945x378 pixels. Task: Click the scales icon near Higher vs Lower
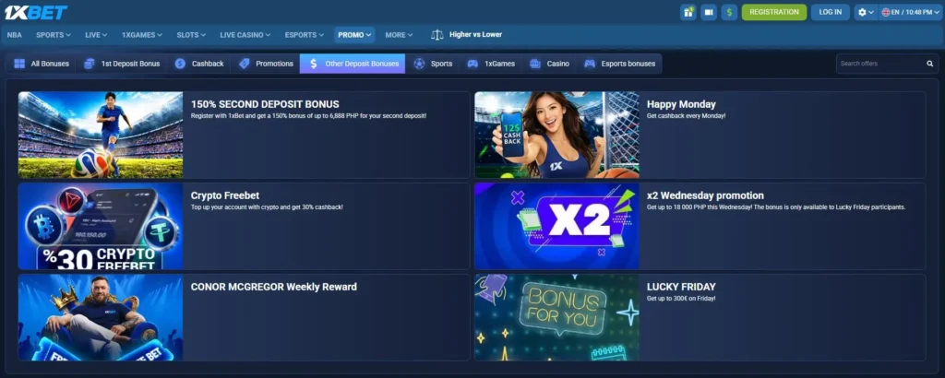437,35
